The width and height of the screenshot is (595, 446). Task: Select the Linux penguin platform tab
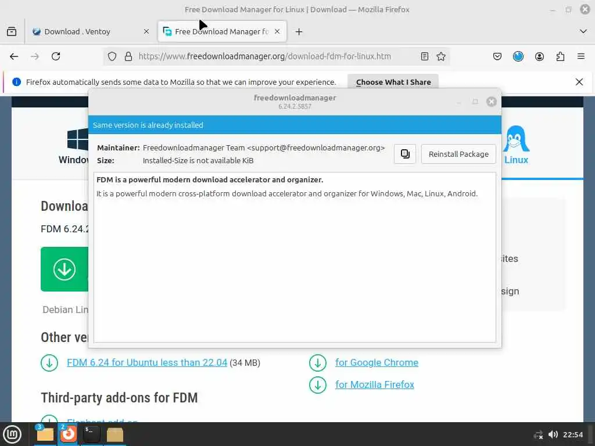click(x=516, y=145)
